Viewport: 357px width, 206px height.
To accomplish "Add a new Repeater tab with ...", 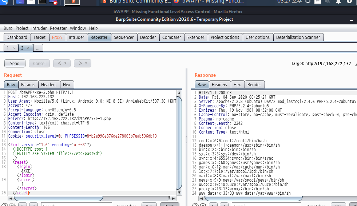I will [38, 48].
